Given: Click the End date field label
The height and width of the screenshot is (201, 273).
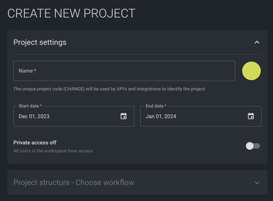Looking at the screenshot, I should click(x=155, y=106).
